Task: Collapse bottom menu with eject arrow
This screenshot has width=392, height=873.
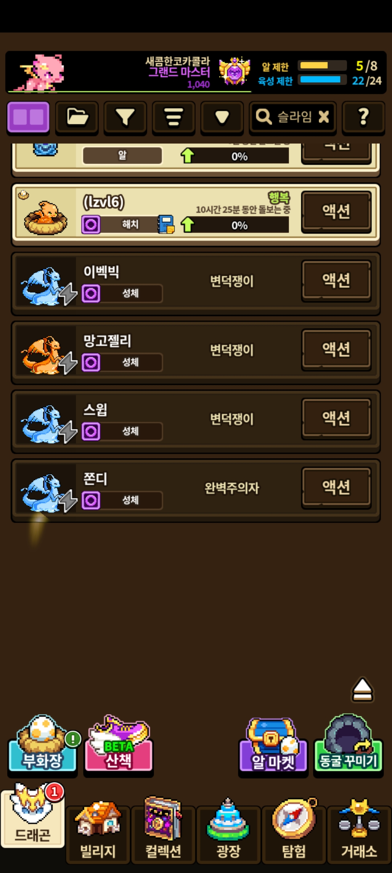Action: click(x=362, y=690)
